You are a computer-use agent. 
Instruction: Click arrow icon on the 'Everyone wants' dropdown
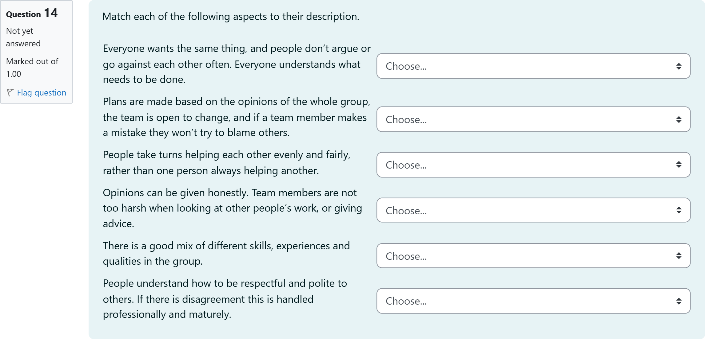click(x=679, y=66)
